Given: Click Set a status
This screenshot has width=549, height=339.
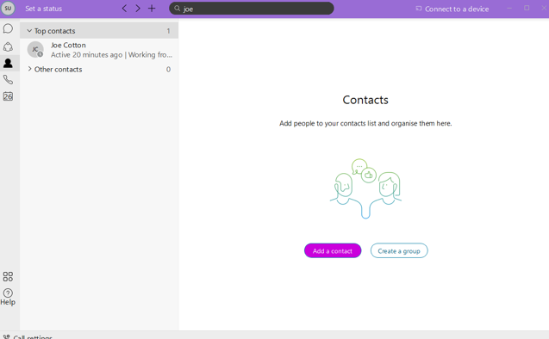Looking at the screenshot, I should (x=43, y=9).
